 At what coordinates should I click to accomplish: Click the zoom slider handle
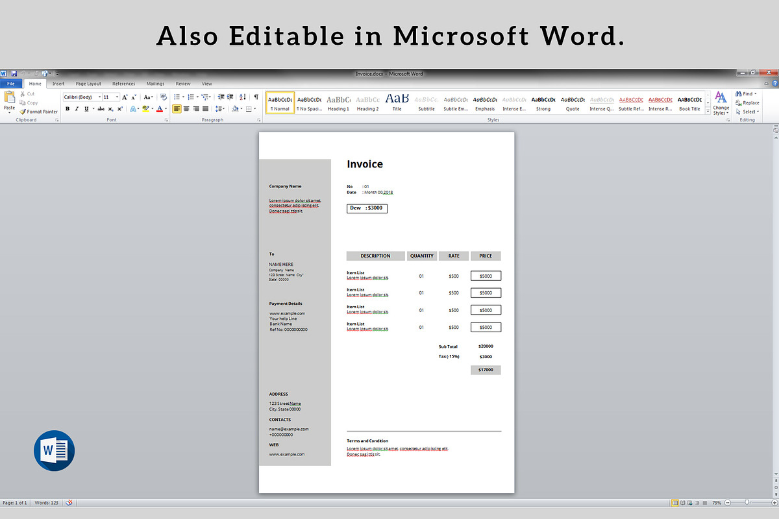click(x=747, y=503)
